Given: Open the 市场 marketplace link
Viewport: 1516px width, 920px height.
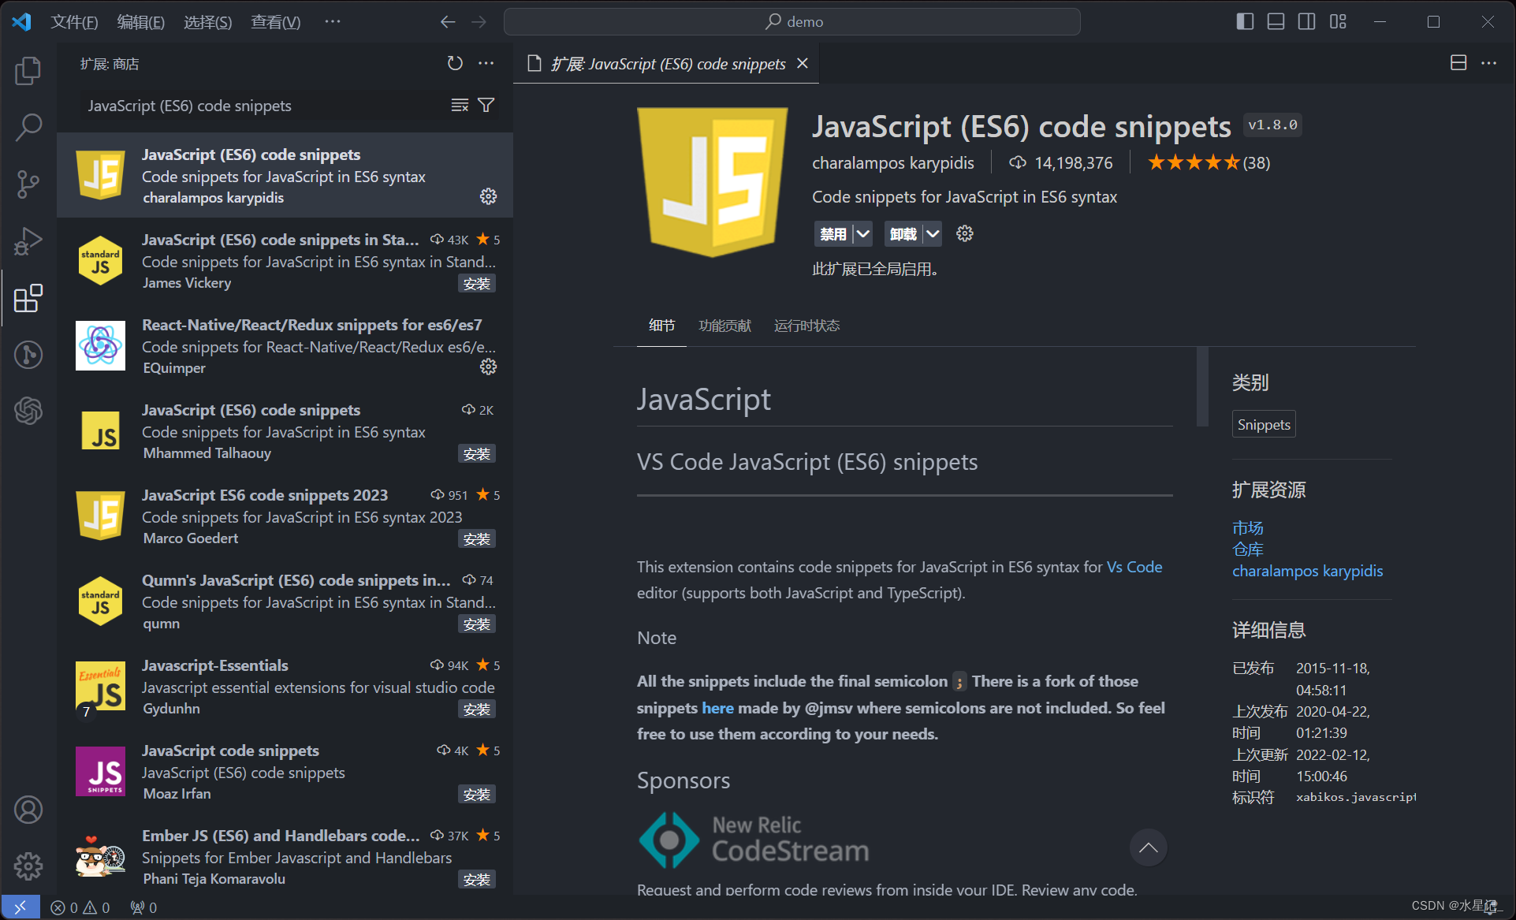Looking at the screenshot, I should pos(1248,527).
